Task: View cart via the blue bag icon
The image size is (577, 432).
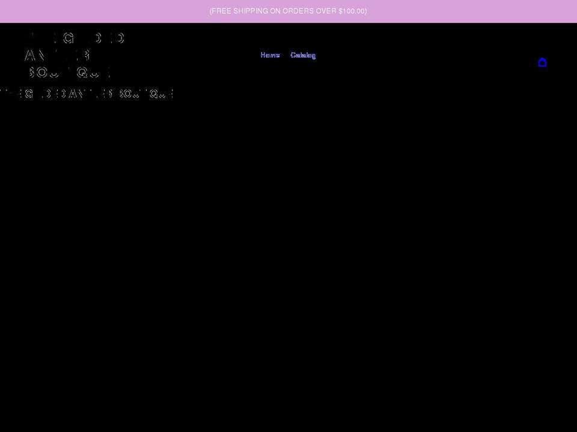Action: point(542,62)
